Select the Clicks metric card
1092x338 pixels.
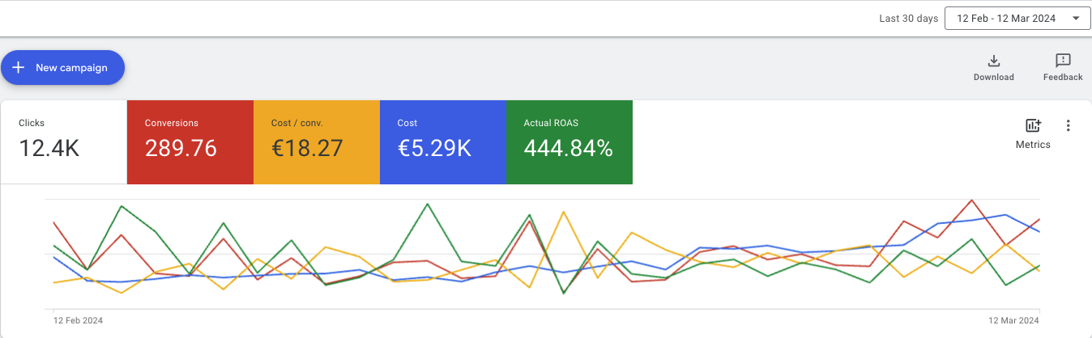click(63, 142)
